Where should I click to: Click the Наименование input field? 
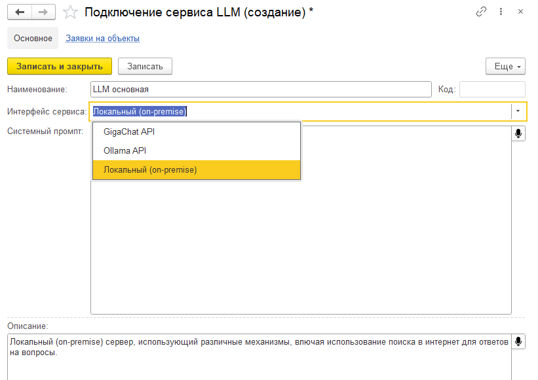pos(262,89)
